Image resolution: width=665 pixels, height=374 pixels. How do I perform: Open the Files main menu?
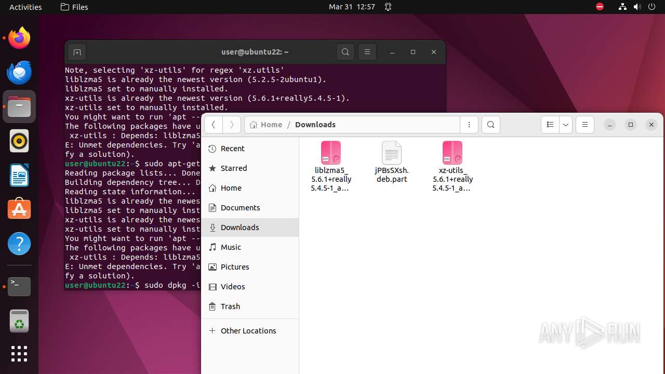585,125
